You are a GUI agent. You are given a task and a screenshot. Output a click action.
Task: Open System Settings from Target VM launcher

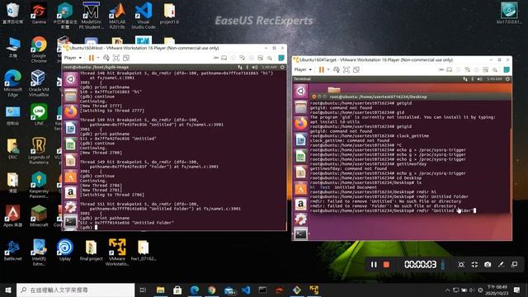[300, 219]
